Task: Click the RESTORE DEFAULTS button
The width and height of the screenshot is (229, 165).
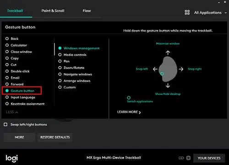Action: (55, 137)
